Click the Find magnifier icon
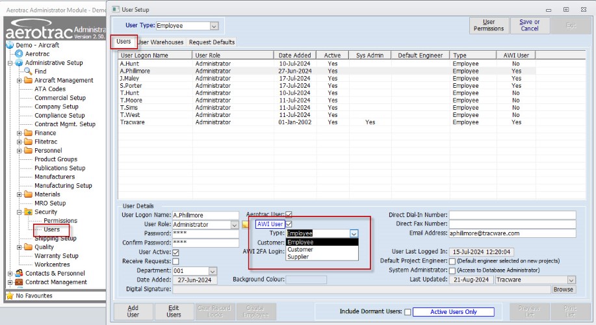This screenshot has width=596, height=325. tap(28, 71)
